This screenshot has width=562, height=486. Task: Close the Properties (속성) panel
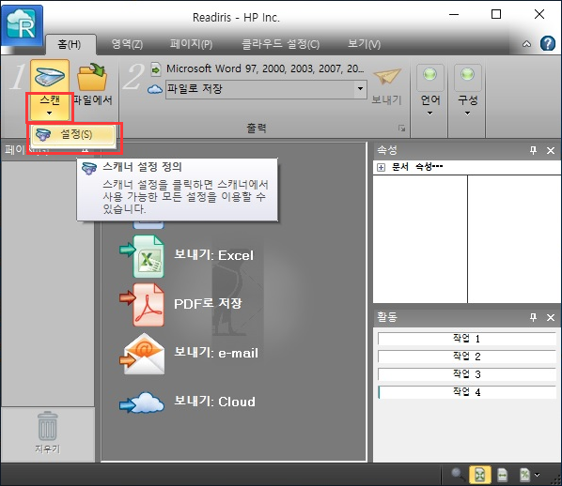click(551, 151)
